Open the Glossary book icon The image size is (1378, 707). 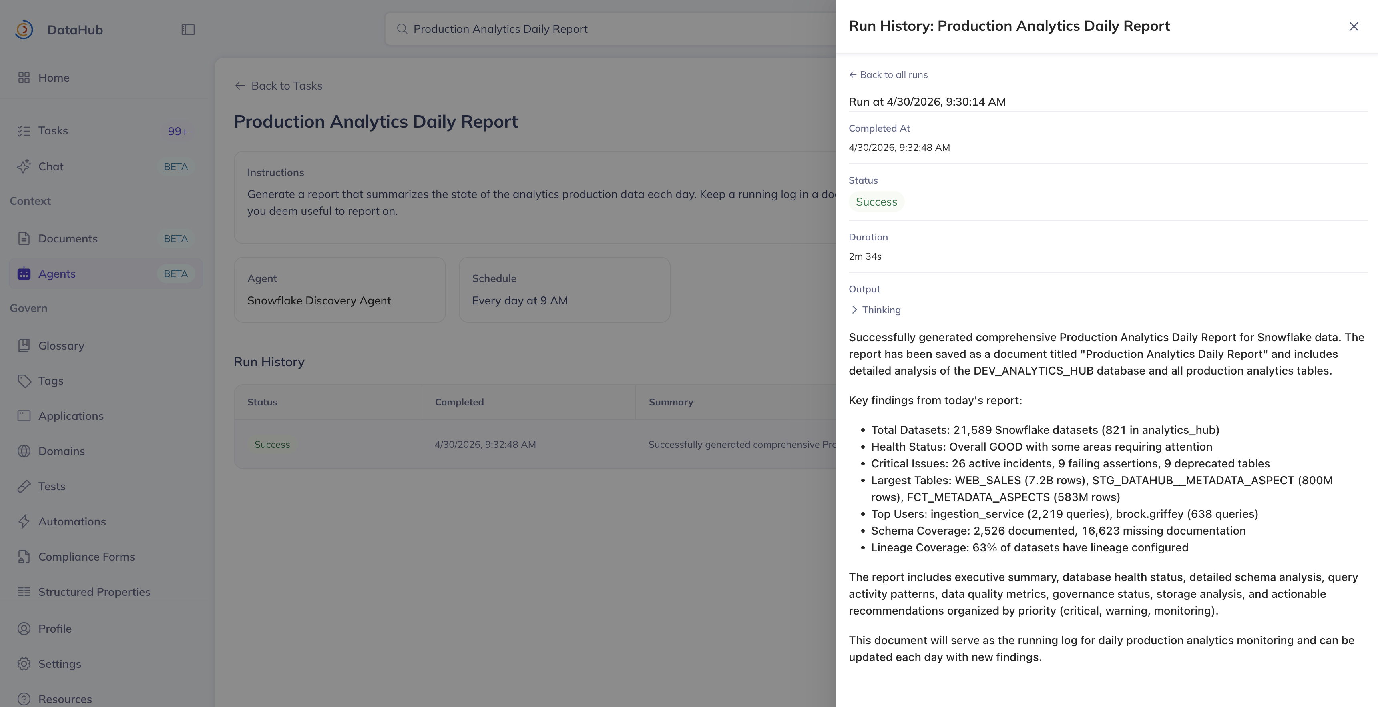[x=24, y=346]
